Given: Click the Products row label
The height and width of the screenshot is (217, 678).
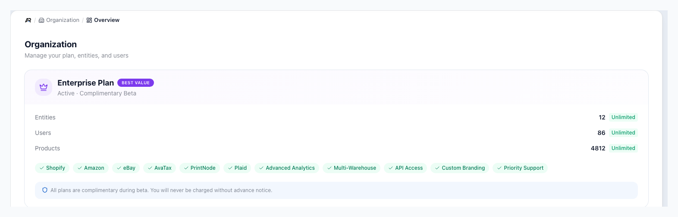Looking at the screenshot, I should [47, 148].
